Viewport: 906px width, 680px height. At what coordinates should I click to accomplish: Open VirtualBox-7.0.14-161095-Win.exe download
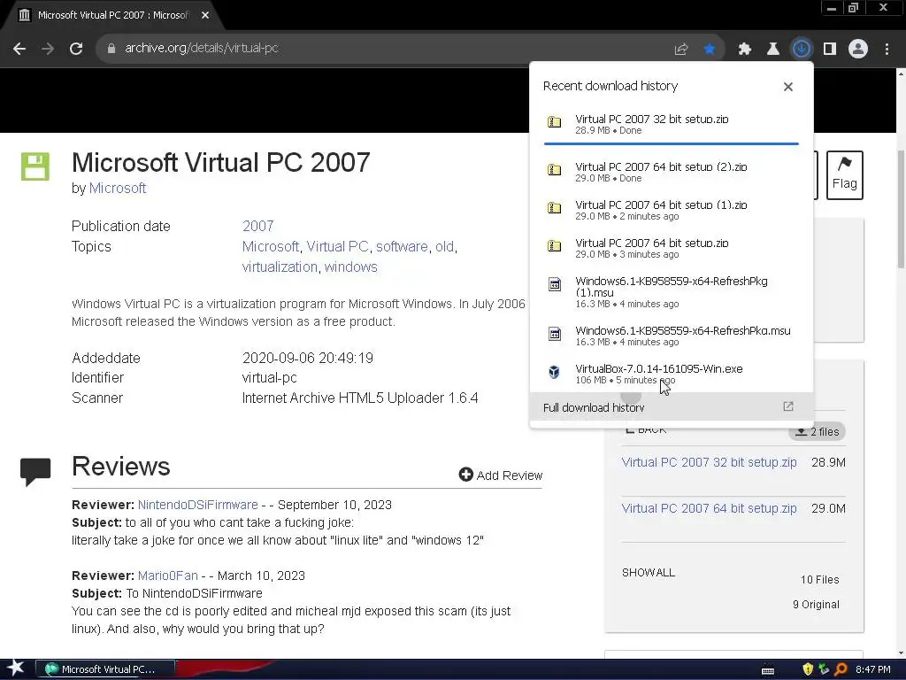pos(671,374)
